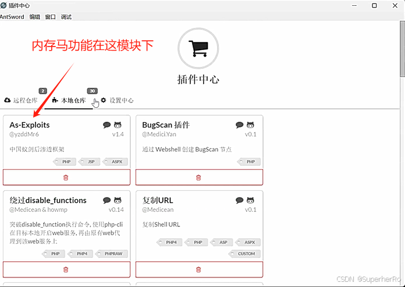This screenshot has height=287, width=405.
Task: Open the 调试 menu
Action: pyautogui.click(x=66, y=17)
